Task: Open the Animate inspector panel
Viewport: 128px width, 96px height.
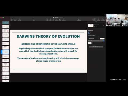Action: 99,20
